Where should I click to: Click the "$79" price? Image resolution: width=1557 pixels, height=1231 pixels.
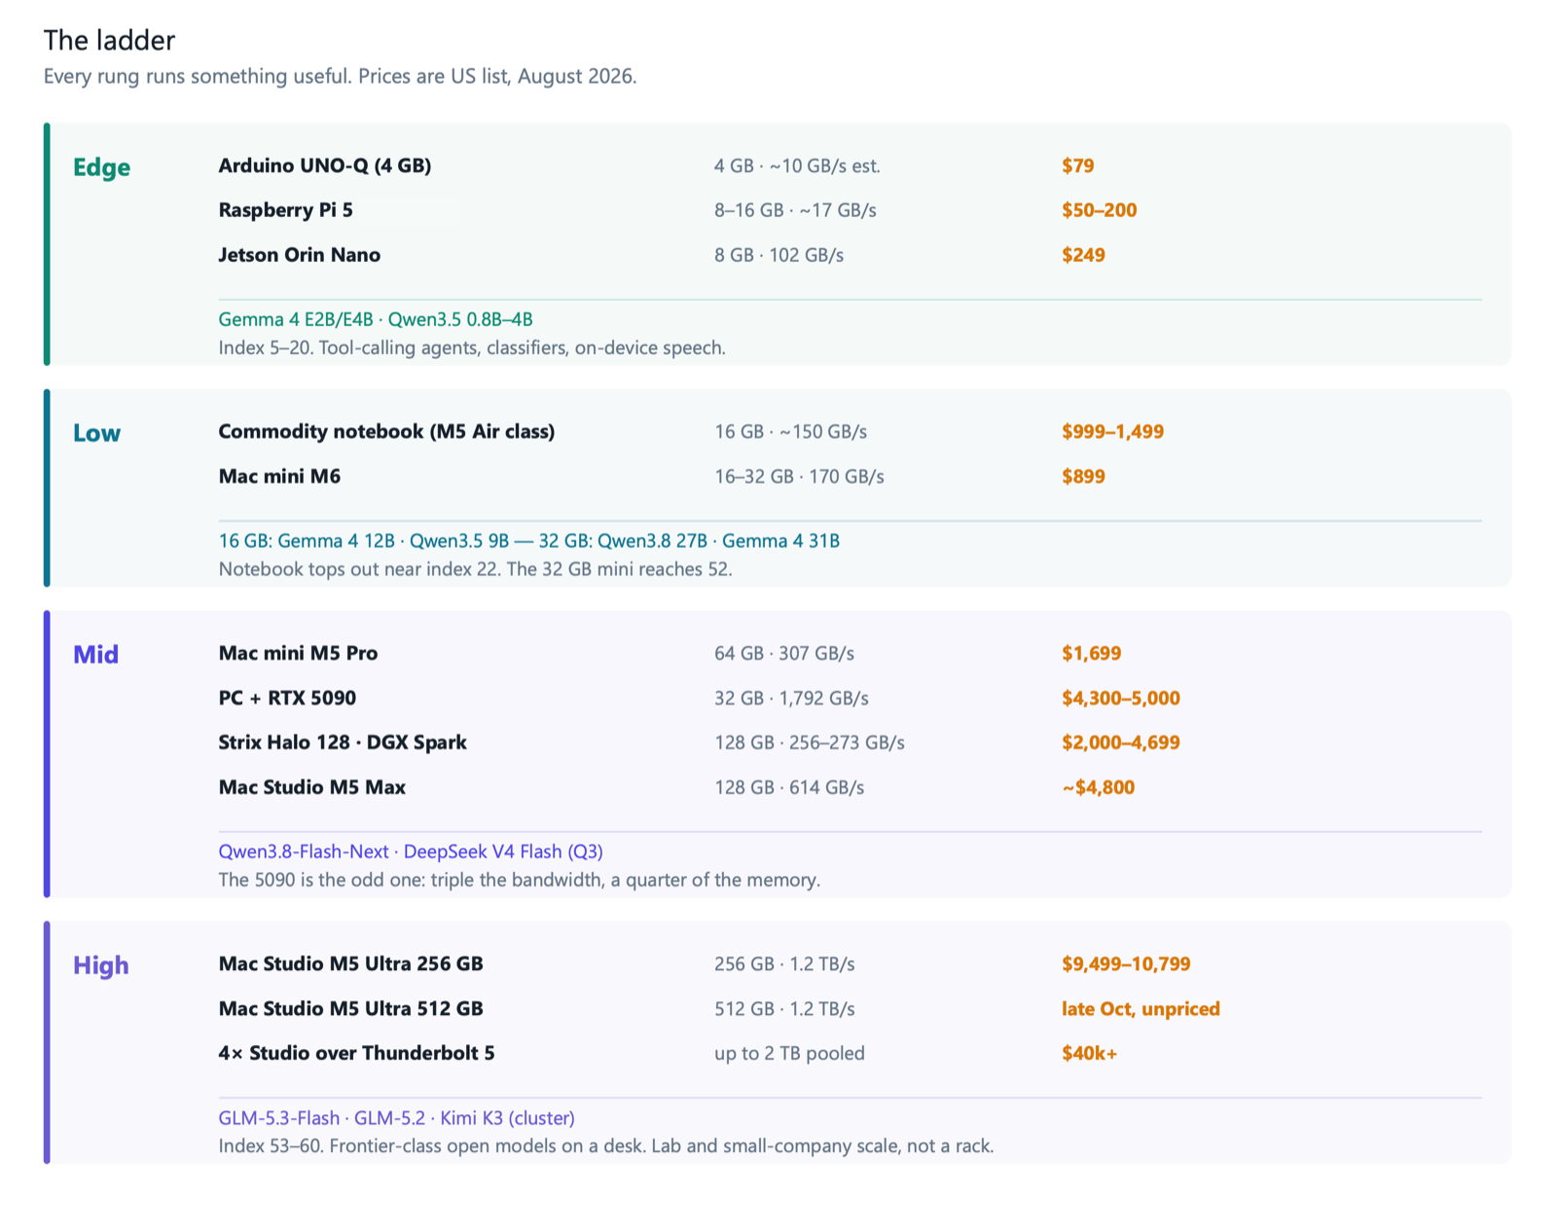[x=1078, y=166]
